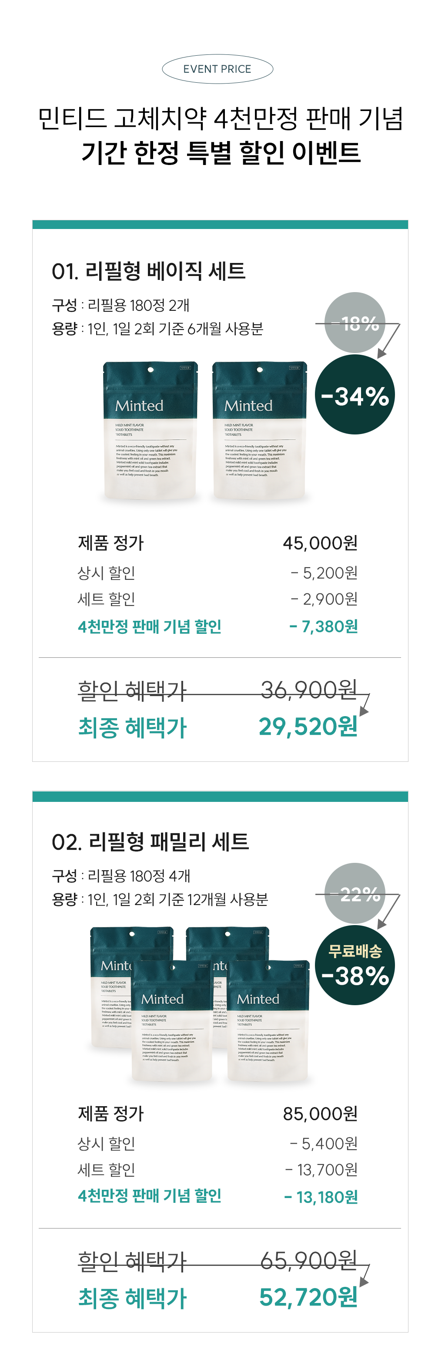Click the final price 52,720원
Screen dimensions: 435x1370
coord(308,1297)
